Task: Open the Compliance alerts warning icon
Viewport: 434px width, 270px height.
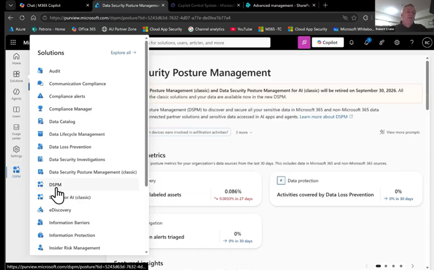Action: pyautogui.click(x=40, y=96)
